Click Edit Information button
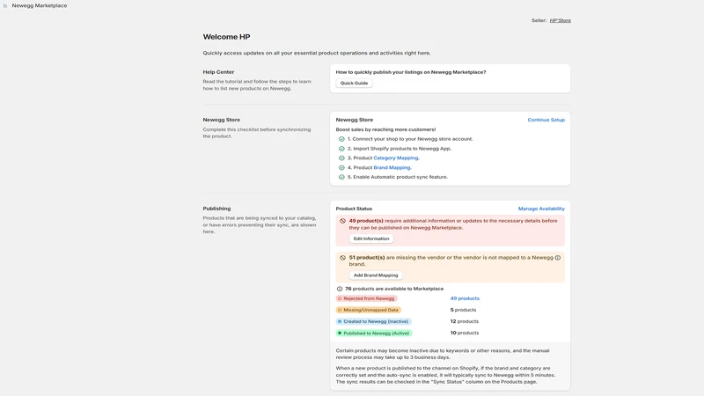Screen dimensions: 704x396 pyautogui.click(x=371, y=238)
